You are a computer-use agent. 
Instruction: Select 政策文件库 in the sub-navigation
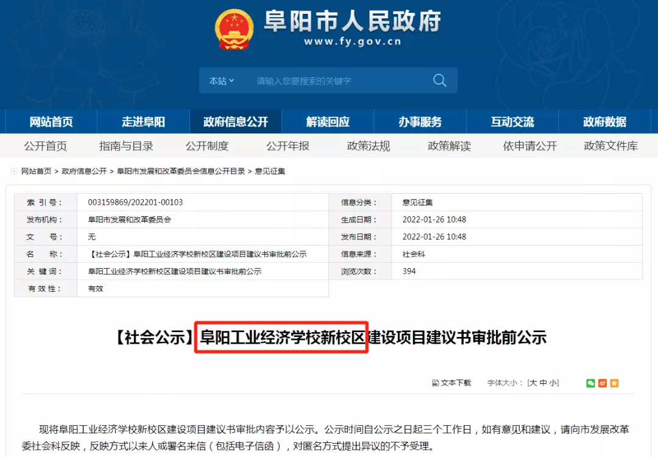pos(610,146)
